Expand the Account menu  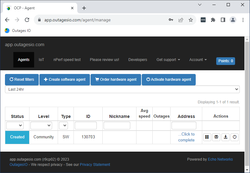[198, 60]
